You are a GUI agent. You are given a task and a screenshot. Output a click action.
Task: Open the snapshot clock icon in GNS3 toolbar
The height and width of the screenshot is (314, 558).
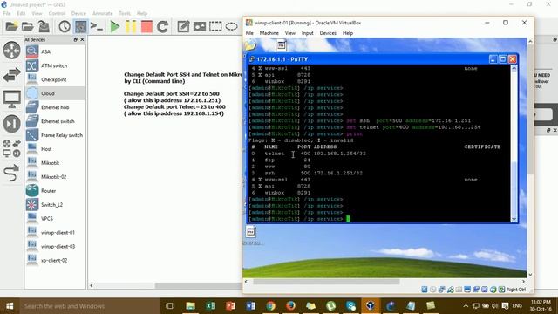pos(65,26)
